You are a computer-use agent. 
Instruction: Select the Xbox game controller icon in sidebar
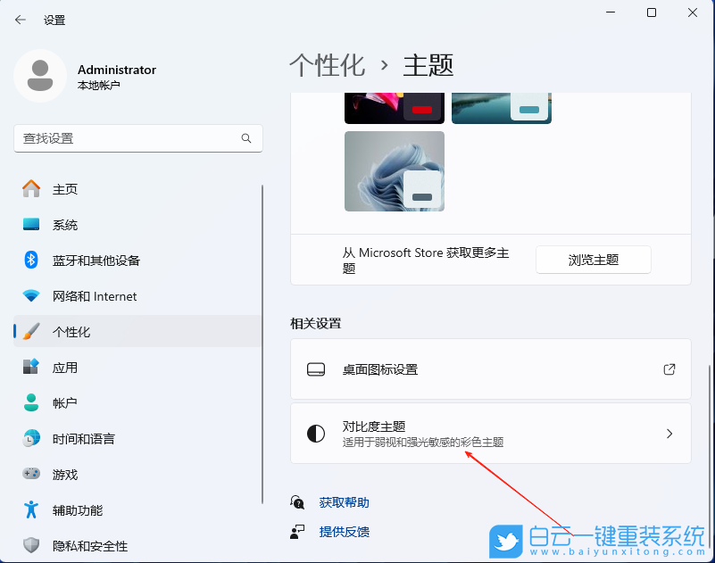(x=30, y=474)
